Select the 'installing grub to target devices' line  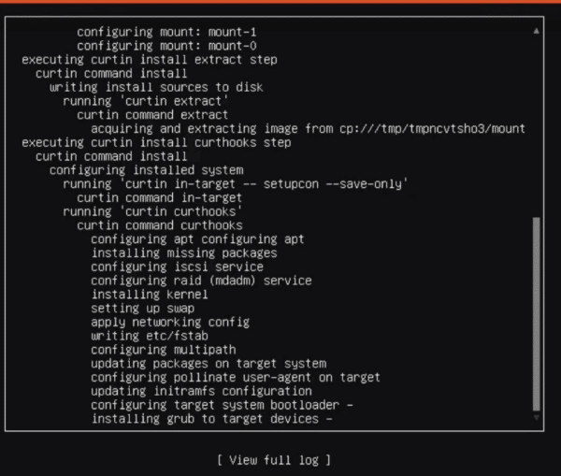point(211,419)
